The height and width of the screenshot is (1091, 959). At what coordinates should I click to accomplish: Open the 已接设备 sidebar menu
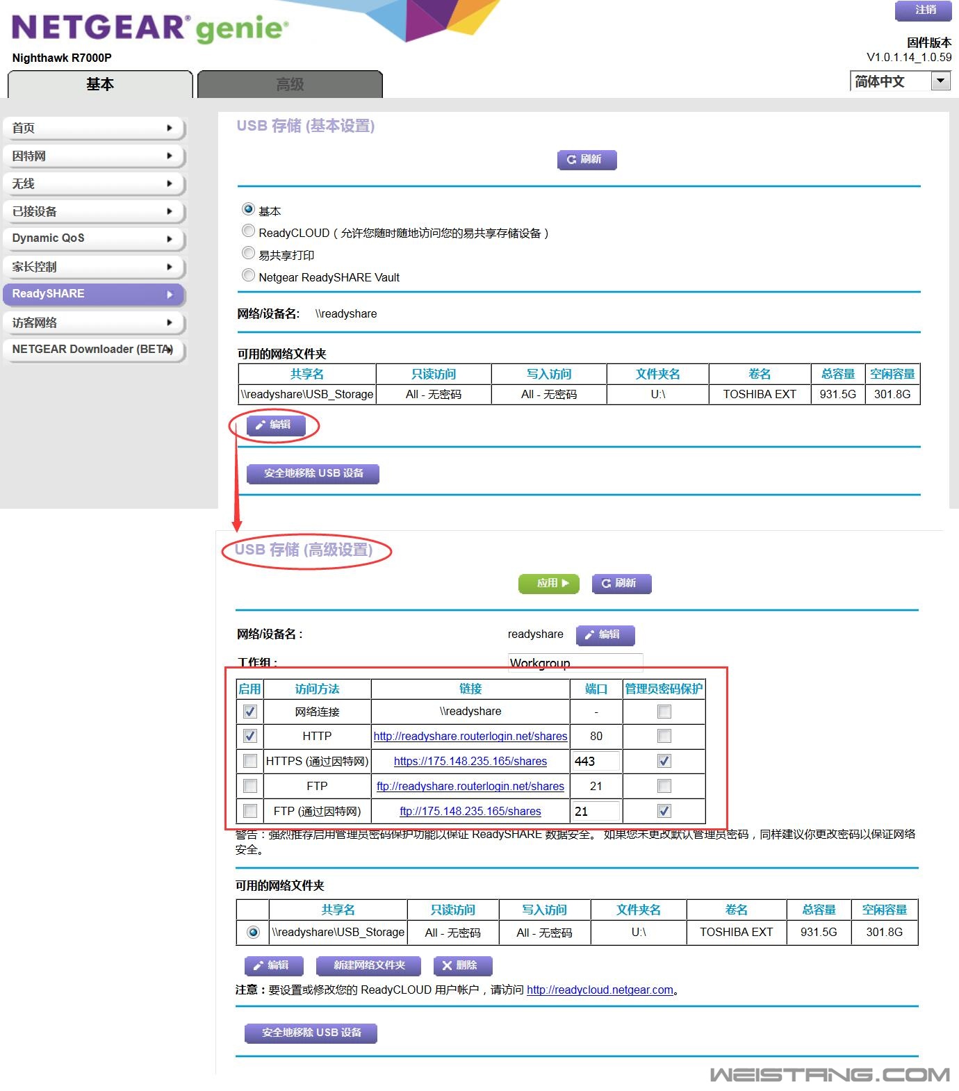tap(93, 211)
